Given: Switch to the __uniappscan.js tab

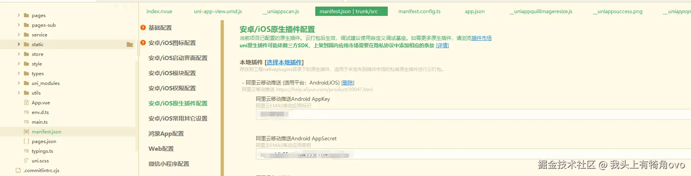Looking at the screenshot, I should [281, 11].
